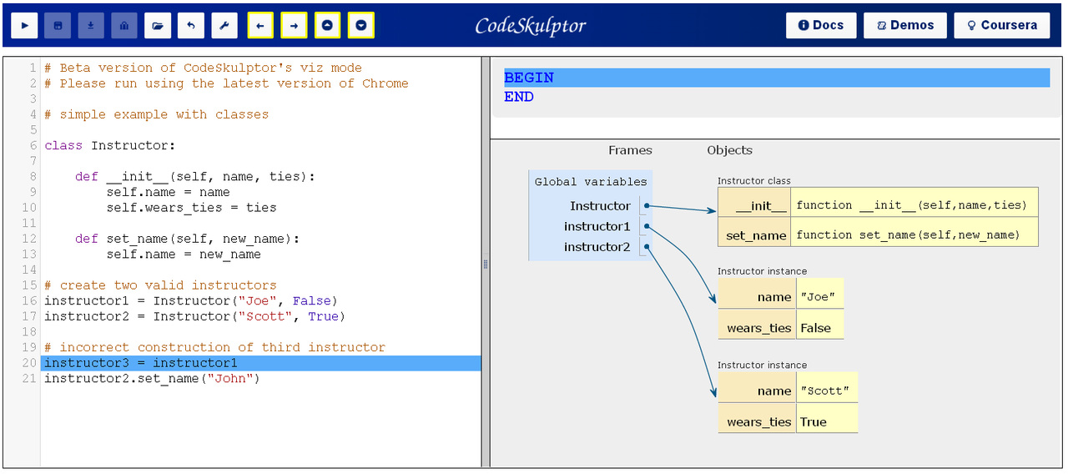Click the __init__ key in Instructor class
Image resolution: width=1068 pixels, height=474 pixels.
[x=753, y=204]
